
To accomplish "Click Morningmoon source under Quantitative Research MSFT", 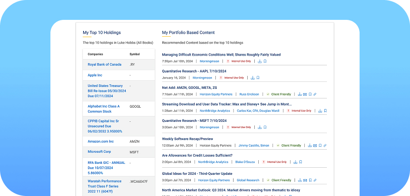I will tap(210, 128).
